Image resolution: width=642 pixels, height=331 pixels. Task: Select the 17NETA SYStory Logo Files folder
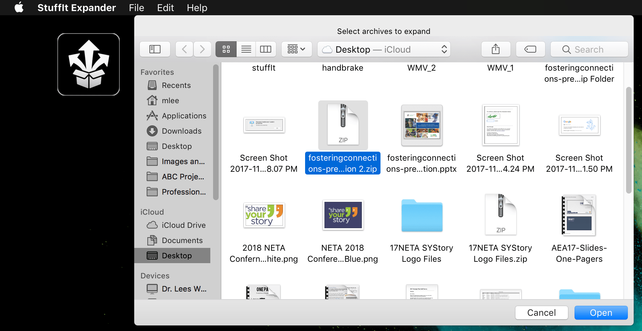pos(422,215)
